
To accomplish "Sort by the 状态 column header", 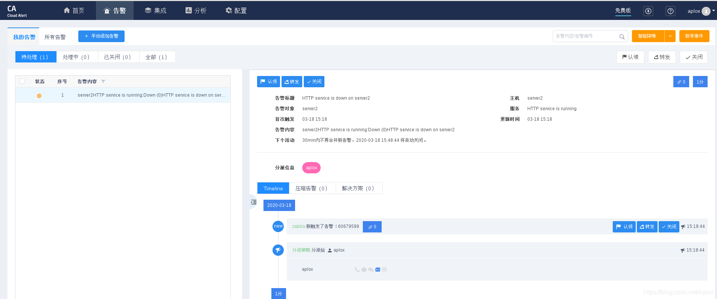I will [x=40, y=82].
